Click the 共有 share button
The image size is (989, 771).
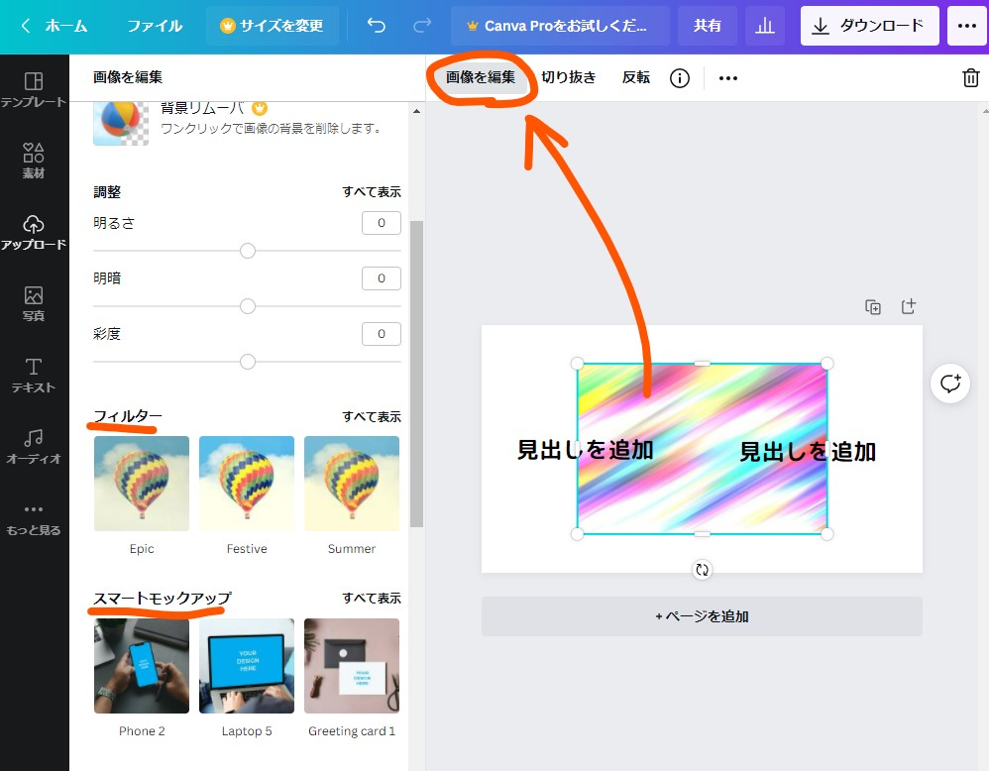[x=707, y=26]
